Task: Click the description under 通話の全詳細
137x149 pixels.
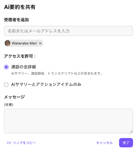Action: [x=57, y=73]
